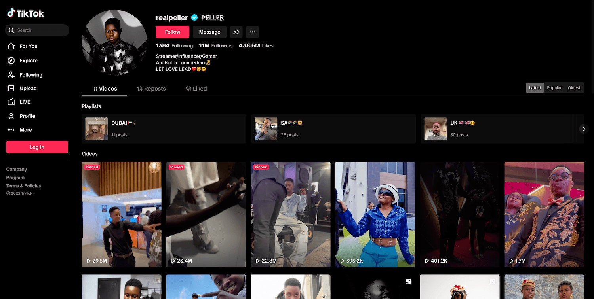The width and height of the screenshot is (594, 299).
Task: Switch to the Reposts tab
Action: (x=151, y=89)
